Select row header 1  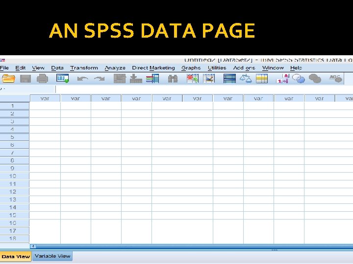pyautogui.click(x=15, y=106)
